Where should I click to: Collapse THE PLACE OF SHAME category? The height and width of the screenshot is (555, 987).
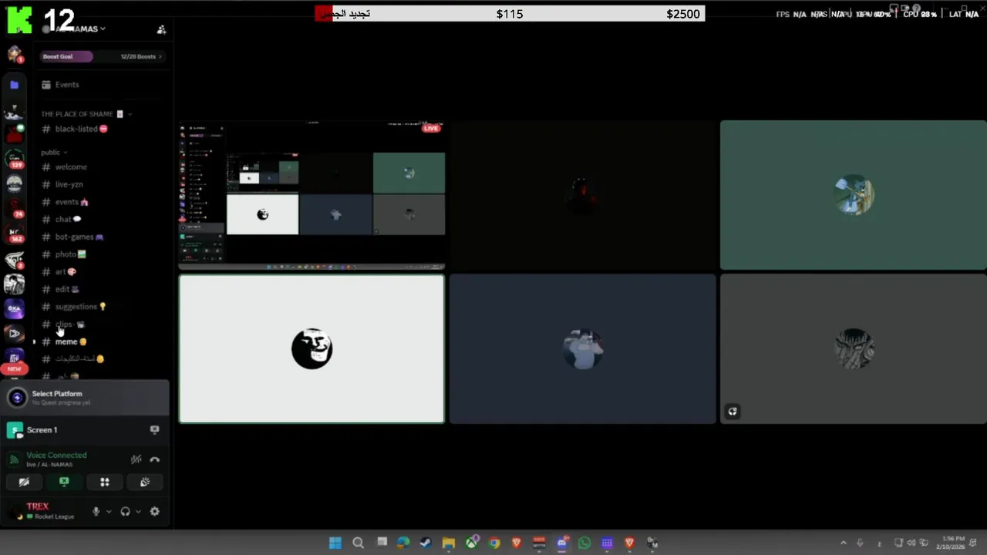86,114
